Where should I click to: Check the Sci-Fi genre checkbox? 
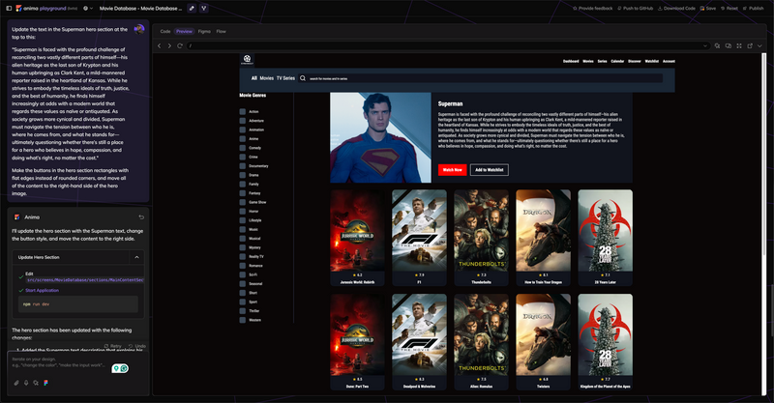pos(243,274)
